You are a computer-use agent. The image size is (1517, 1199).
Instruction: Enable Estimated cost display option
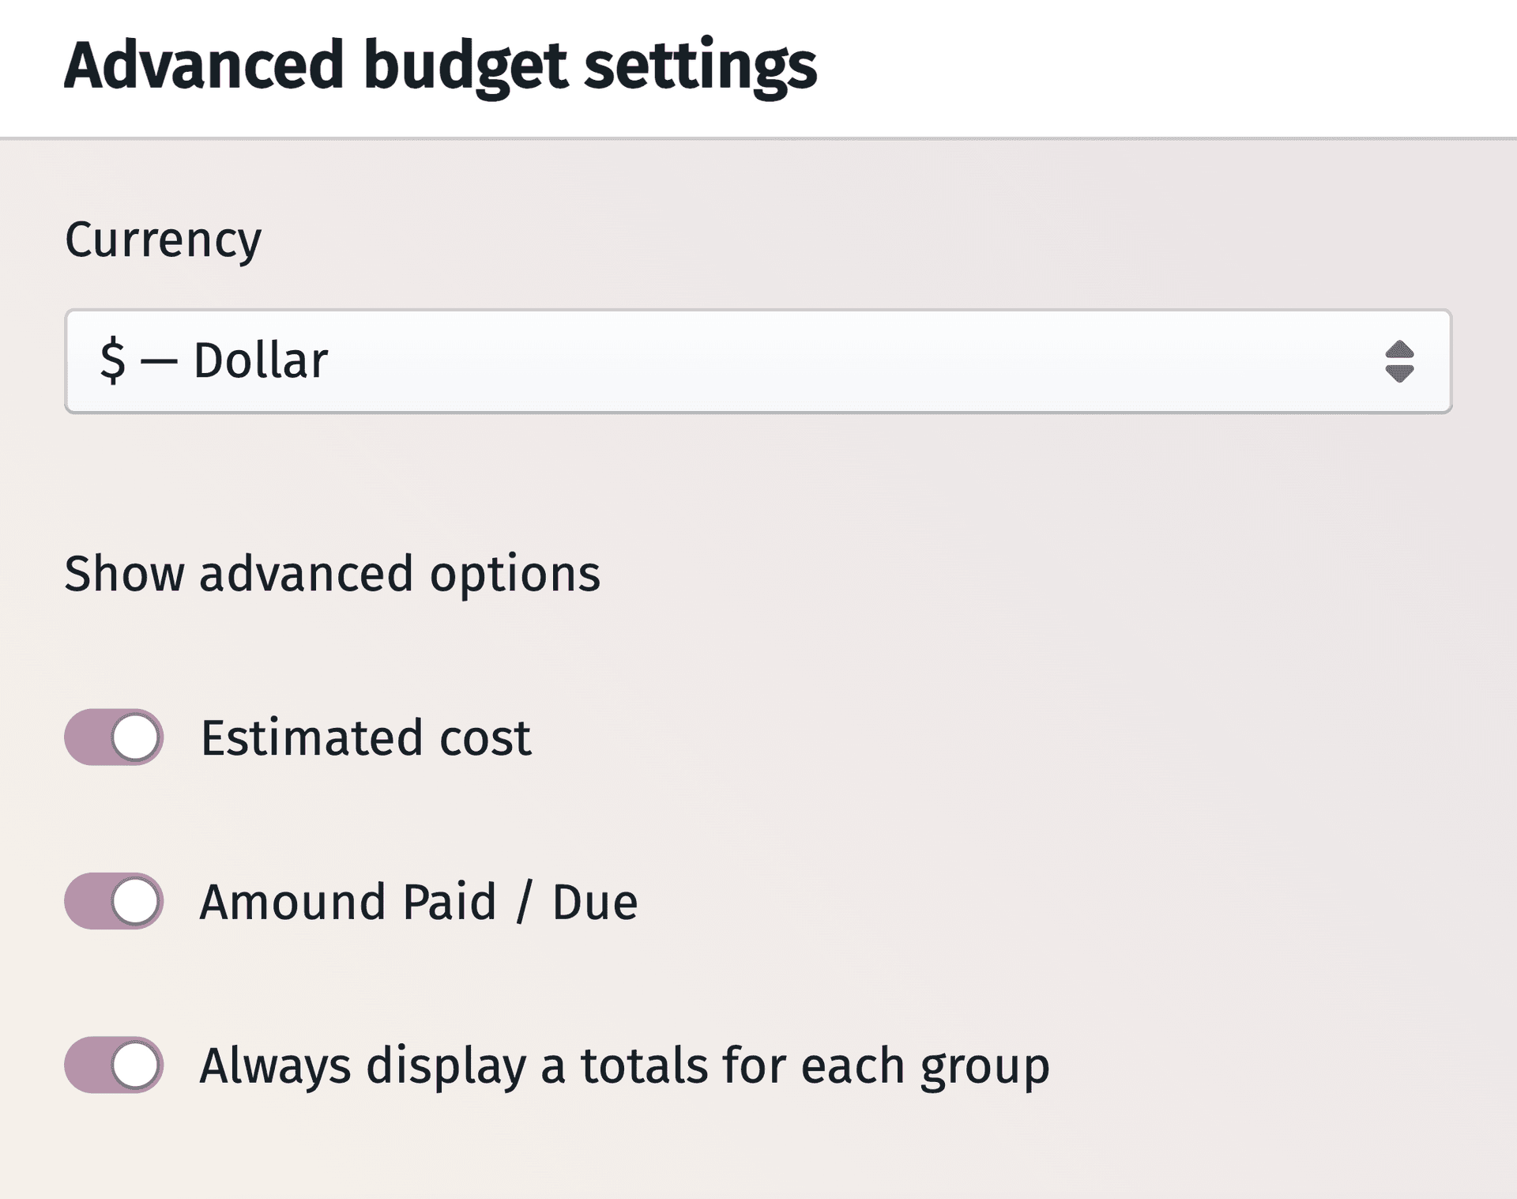click(115, 737)
